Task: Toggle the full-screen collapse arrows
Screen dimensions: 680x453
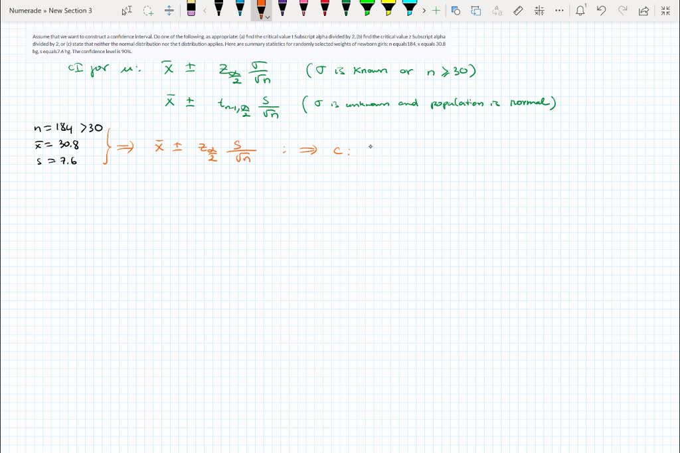Action: (x=666, y=10)
